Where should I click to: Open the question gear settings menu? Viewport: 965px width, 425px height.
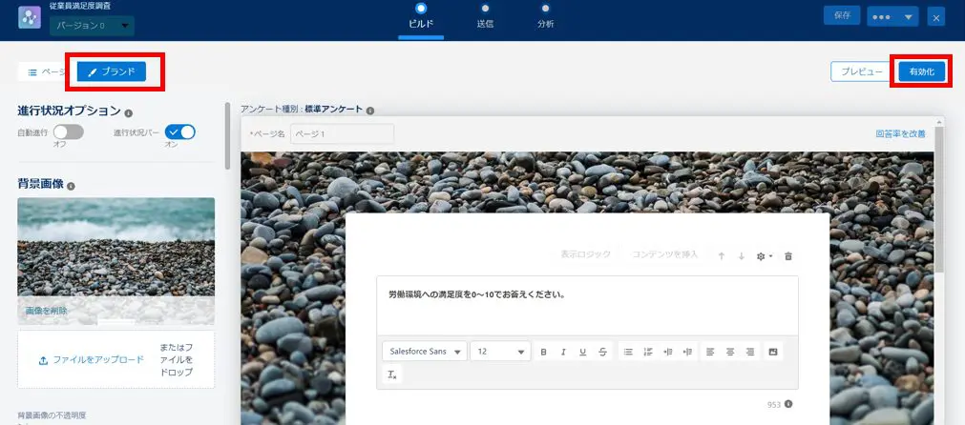coord(765,256)
